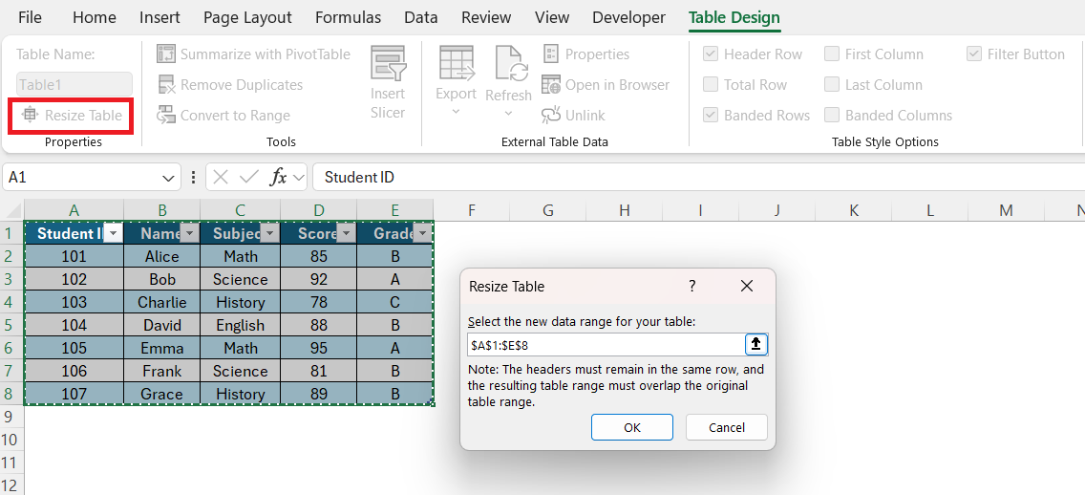Click the Export table icon
The width and height of the screenshot is (1085, 495).
[457, 64]
